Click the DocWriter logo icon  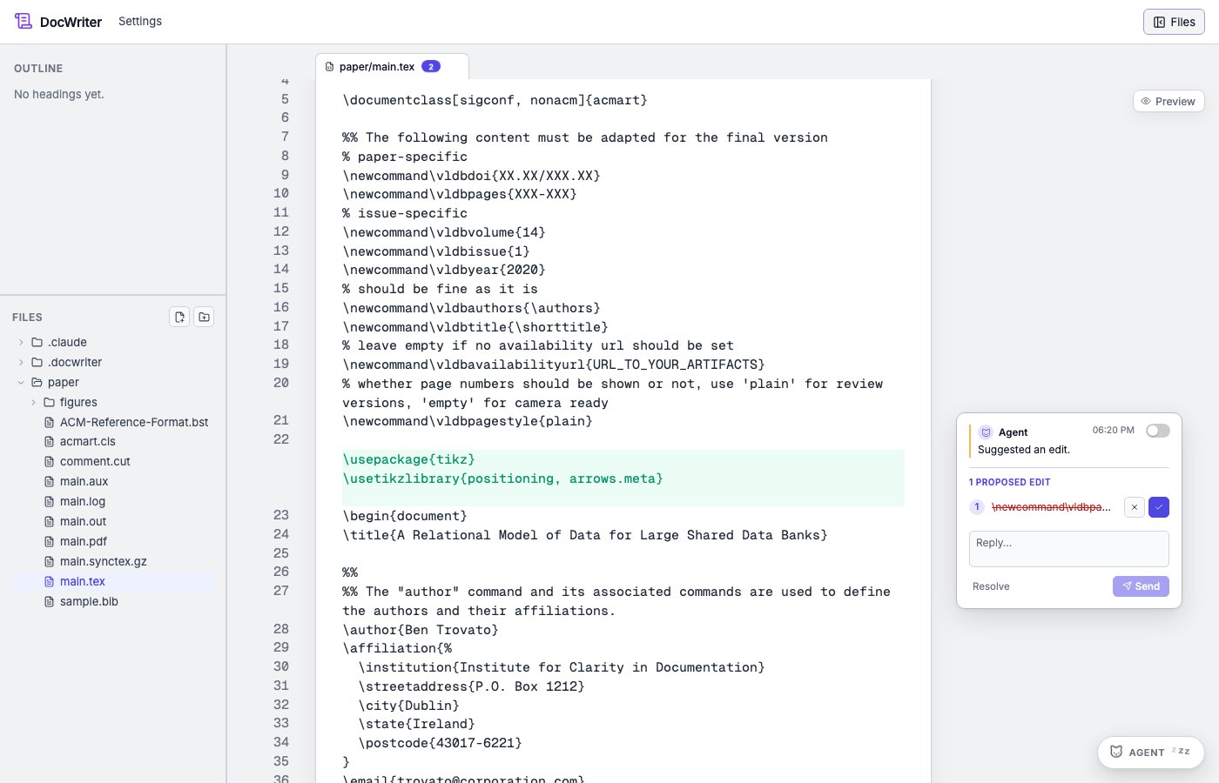24,21
